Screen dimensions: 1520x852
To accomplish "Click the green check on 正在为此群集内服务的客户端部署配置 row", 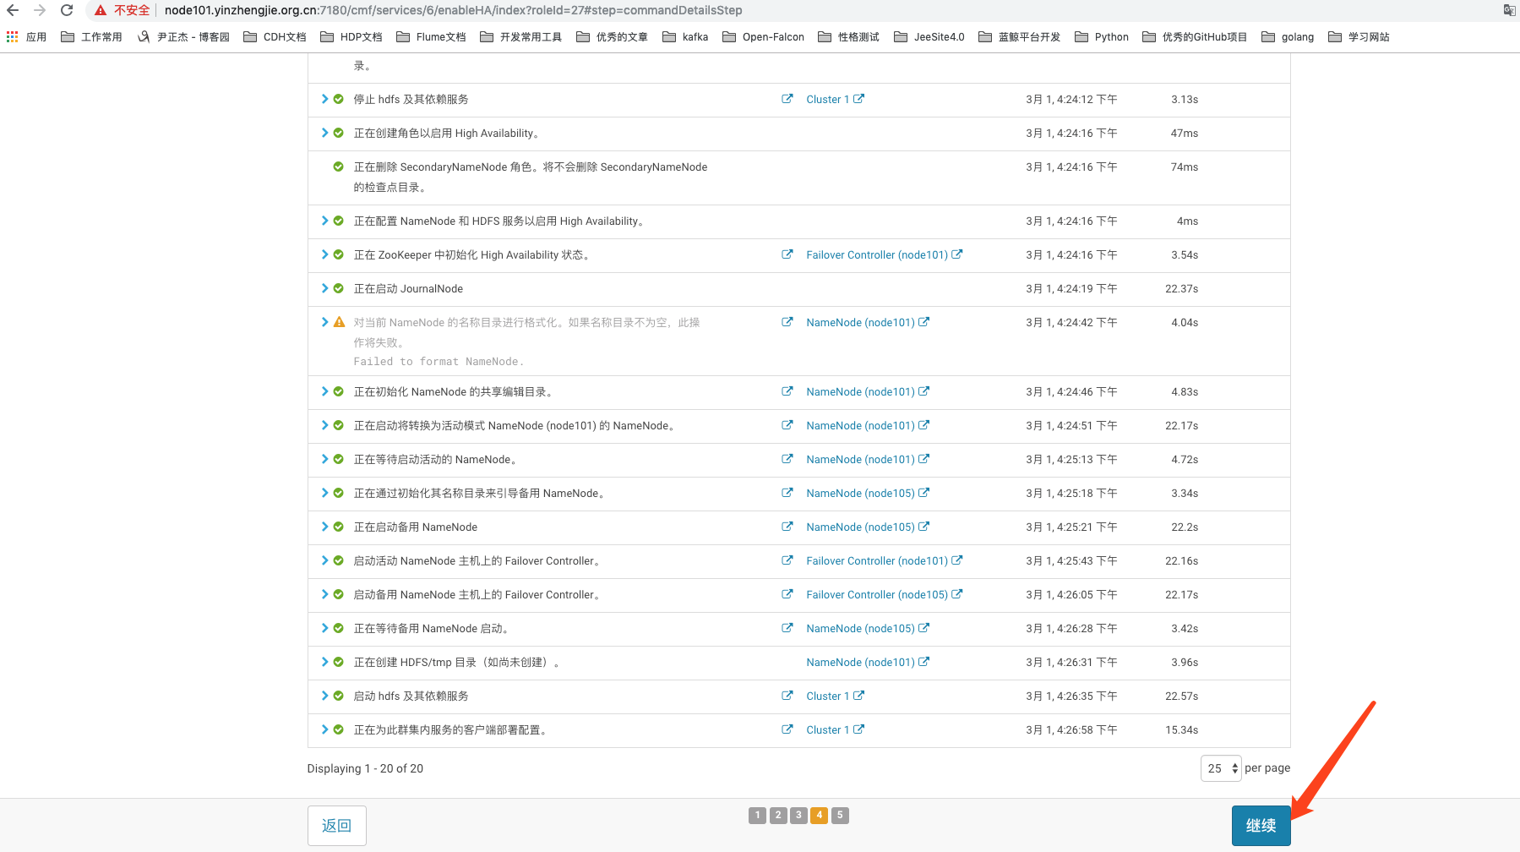I will tap(339, 729).
